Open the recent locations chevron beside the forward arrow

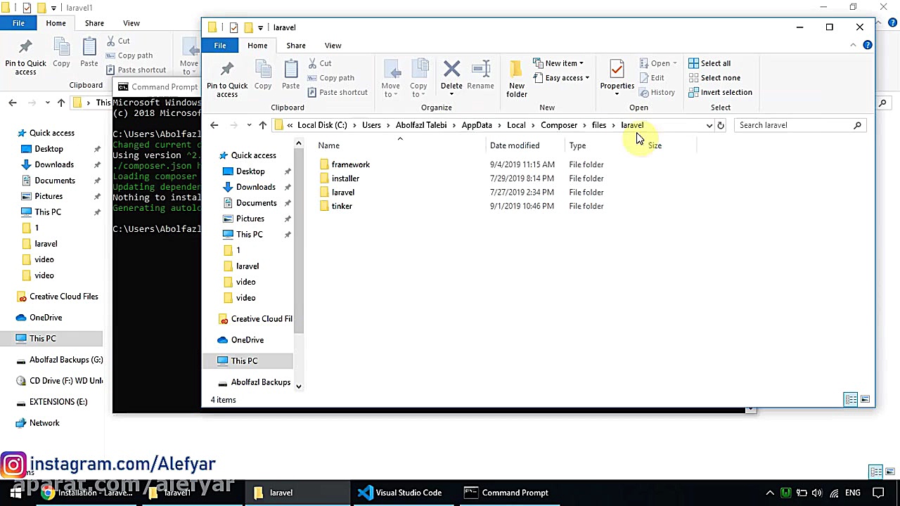(249, 125)
